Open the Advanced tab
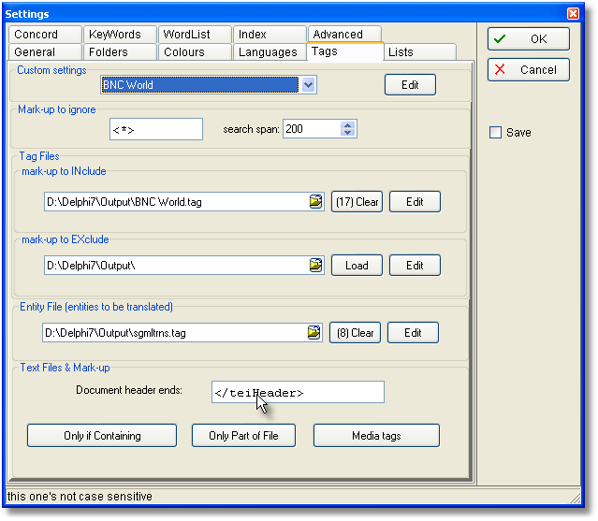This screenshot has height=521, width=598. pos(344,35)
